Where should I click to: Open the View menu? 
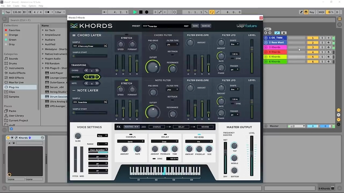(24, 6)
